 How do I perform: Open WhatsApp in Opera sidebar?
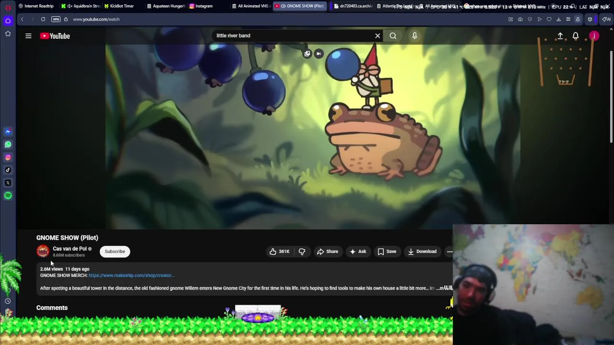[8, 144]
